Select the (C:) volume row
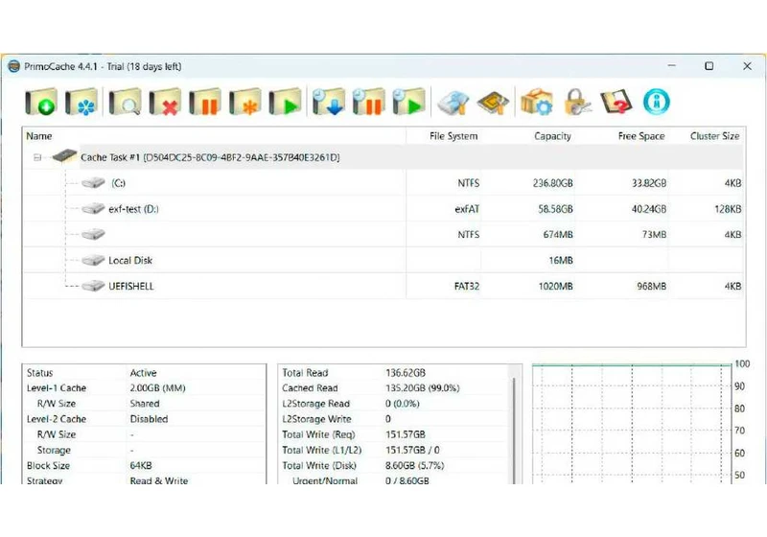This screenshot has height=537, width=767. pos(383,183)
